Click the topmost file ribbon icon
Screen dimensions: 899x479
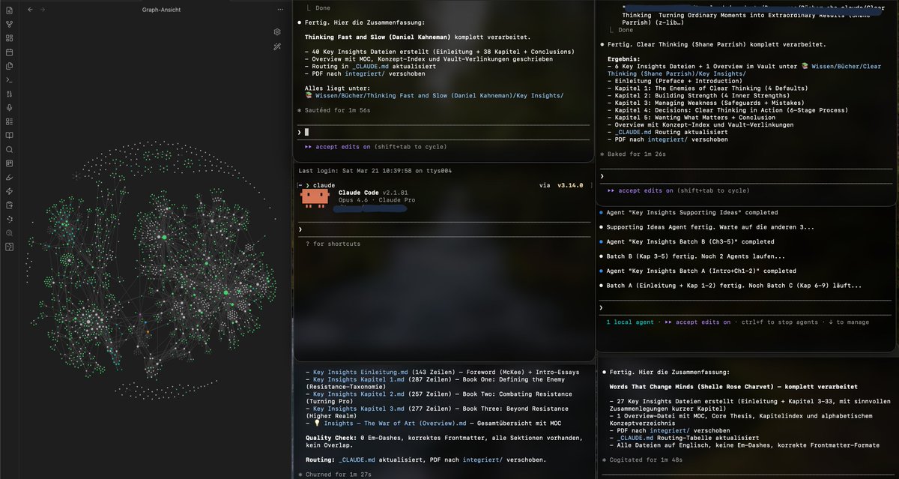pos(9,10)
